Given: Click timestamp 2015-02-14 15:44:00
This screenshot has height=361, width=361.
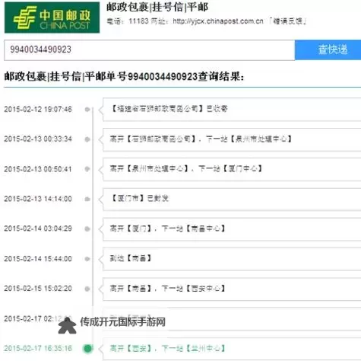Looking at the screenshot, I should point(38,258).
